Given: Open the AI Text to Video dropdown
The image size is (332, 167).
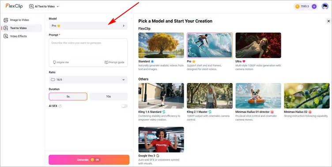Looking at the screenshot, I should (44, 6).
